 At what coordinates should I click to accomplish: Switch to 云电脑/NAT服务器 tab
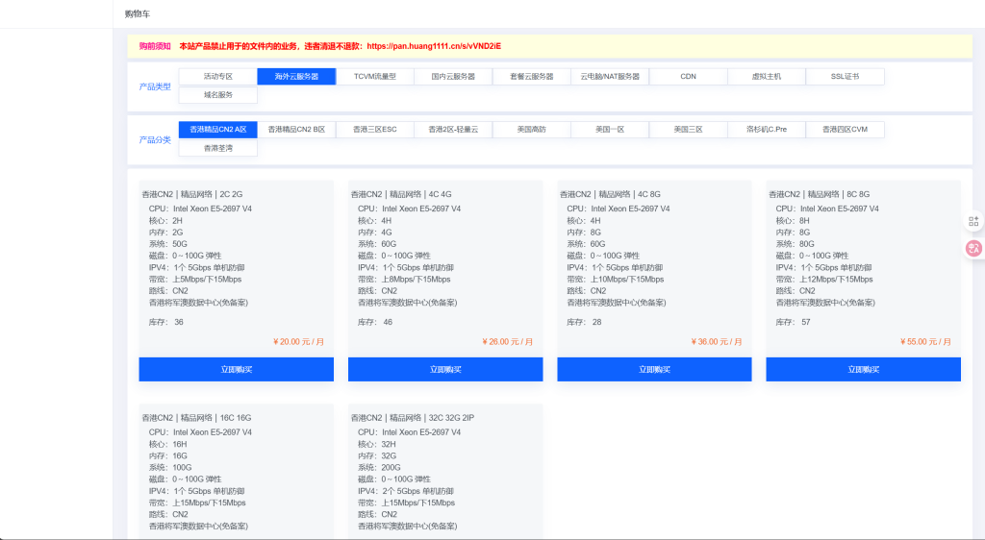610,77
